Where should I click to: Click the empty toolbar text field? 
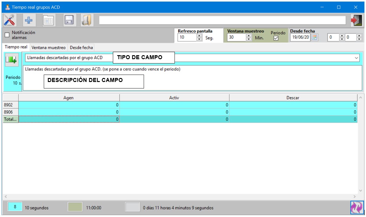pyautogui.click(x=222, y=20)
